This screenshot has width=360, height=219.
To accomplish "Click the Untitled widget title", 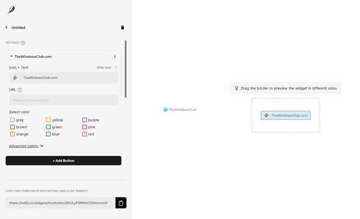I will pyautogui.click(x=19, y=28).
